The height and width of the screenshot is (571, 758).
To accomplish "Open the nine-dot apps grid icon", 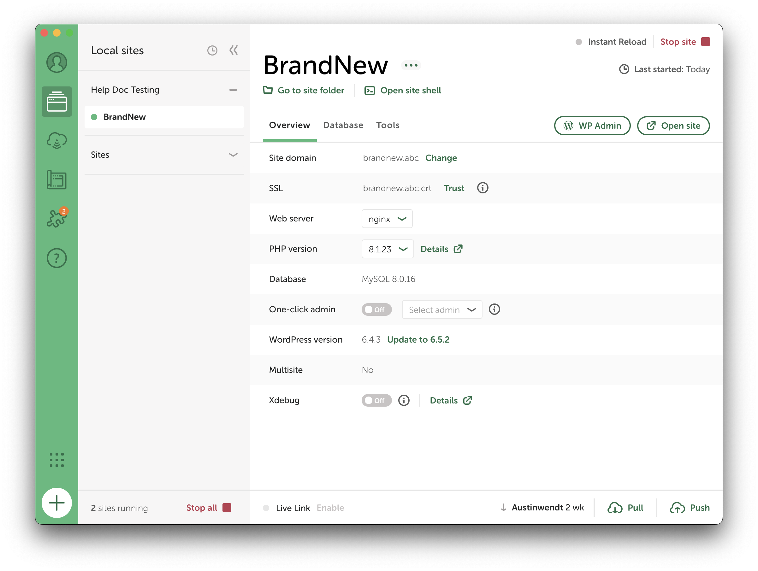I will point(56,460).
